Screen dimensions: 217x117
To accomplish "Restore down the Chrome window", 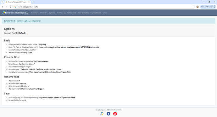I will tap(209, 2).
